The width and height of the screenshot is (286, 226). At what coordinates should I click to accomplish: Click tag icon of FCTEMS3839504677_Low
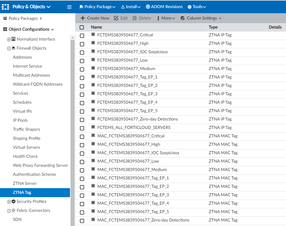(93, 60)
